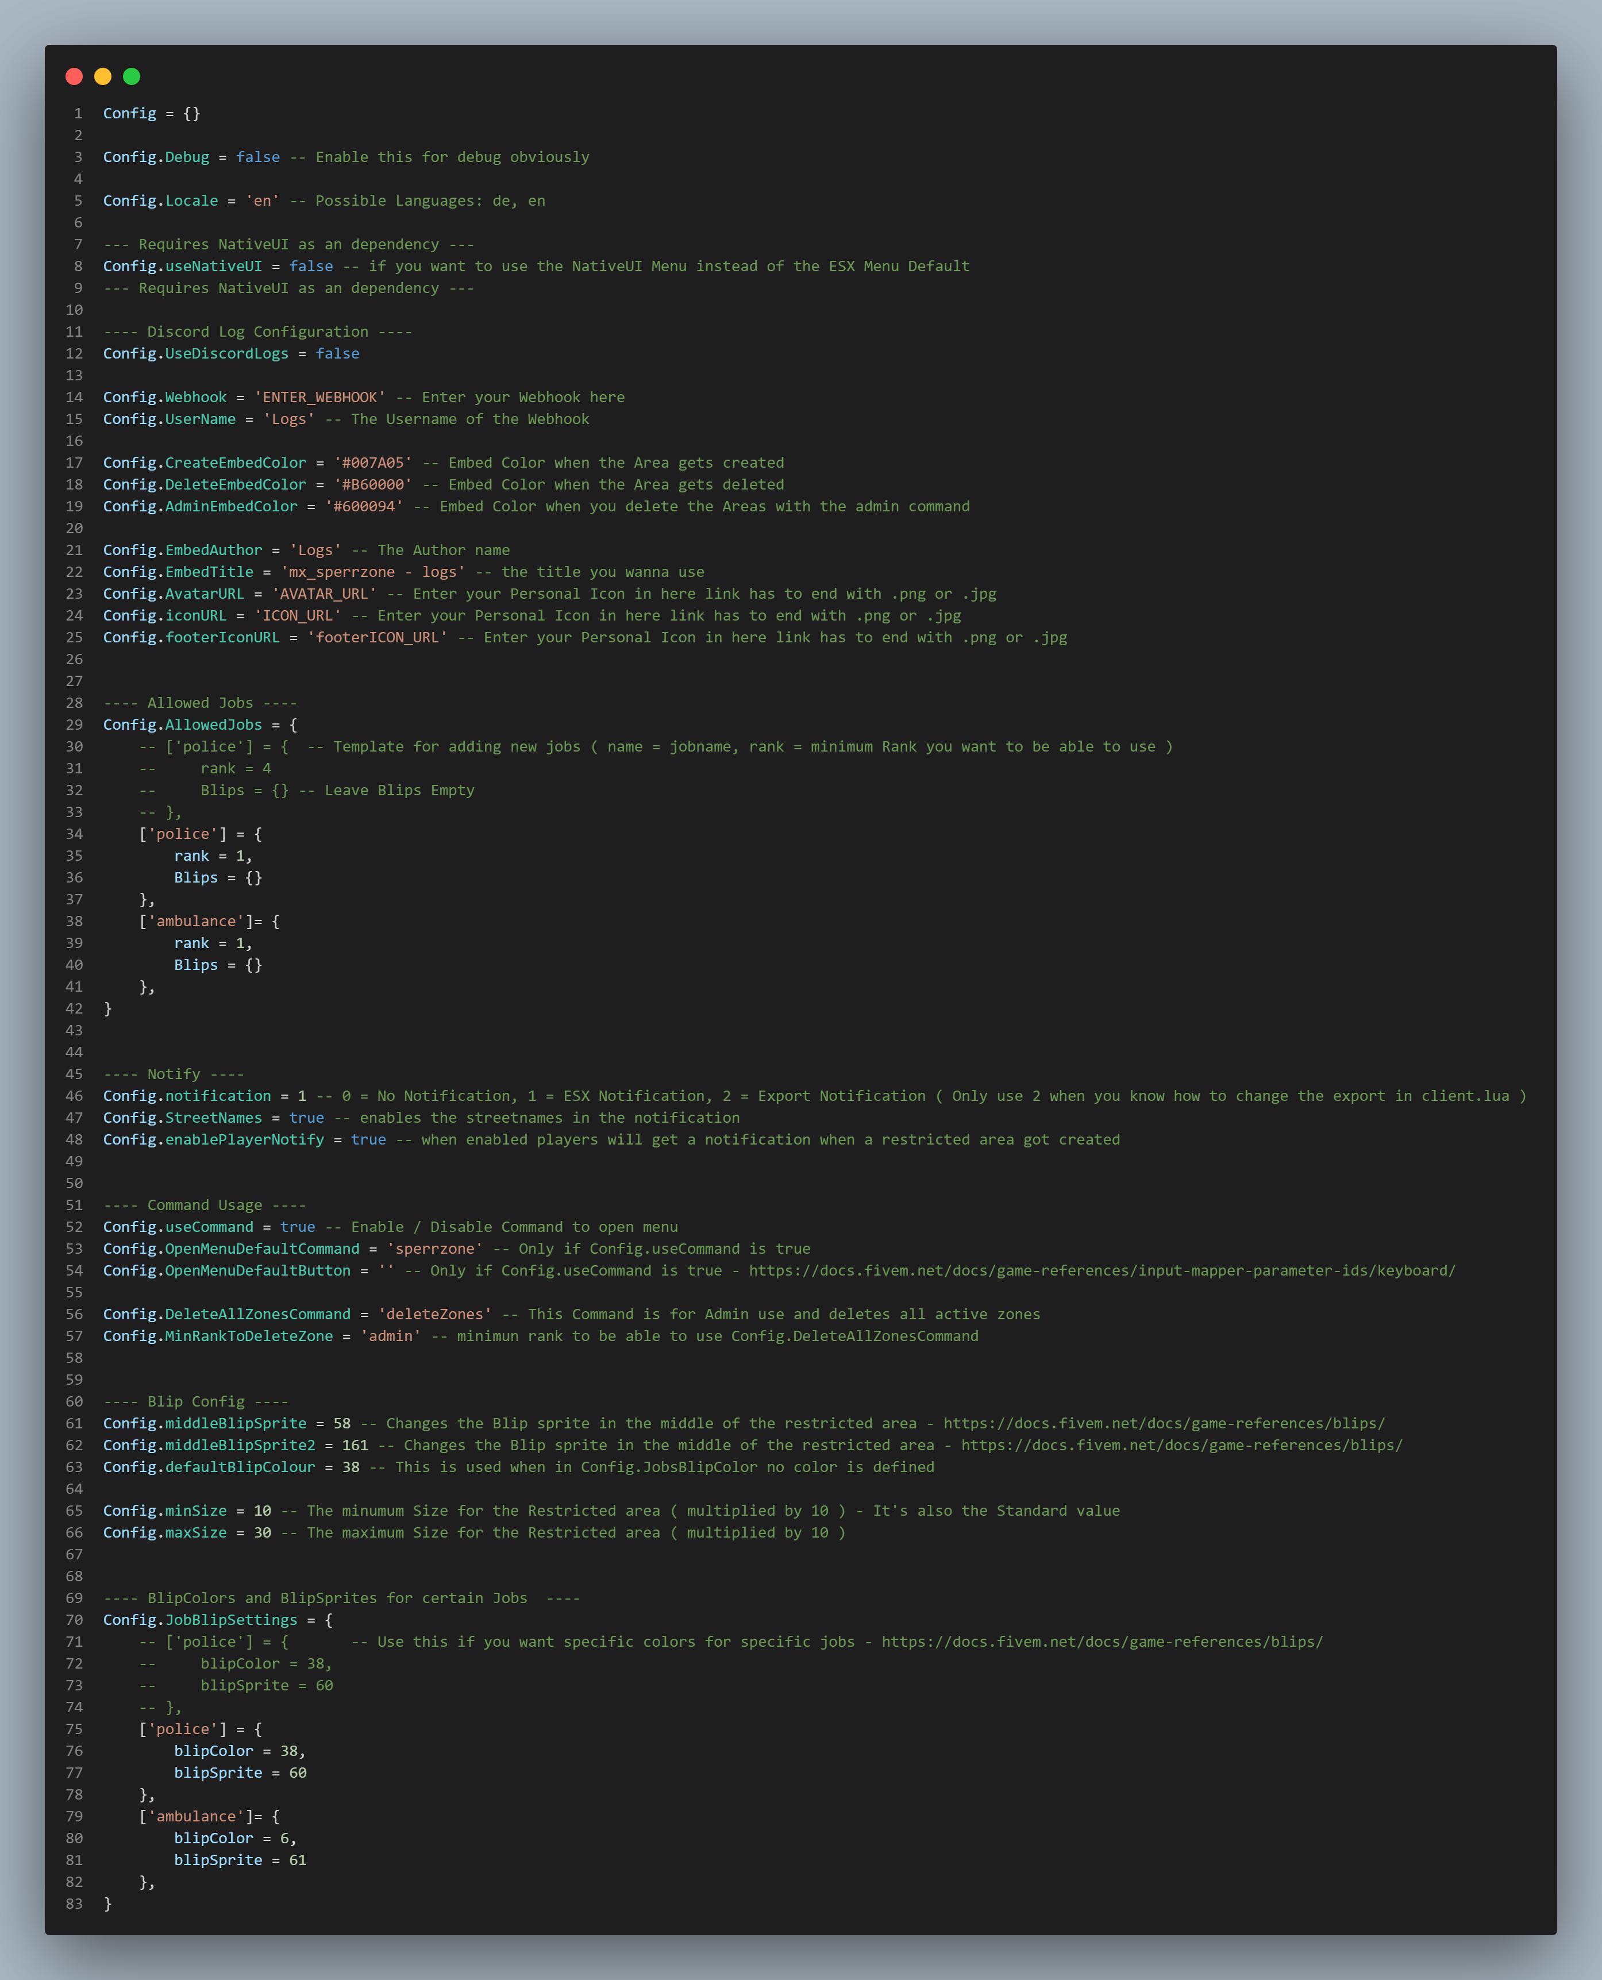Select the false value of Config.Debug
Screen dimensions: 1602x1980
point(259,157)
